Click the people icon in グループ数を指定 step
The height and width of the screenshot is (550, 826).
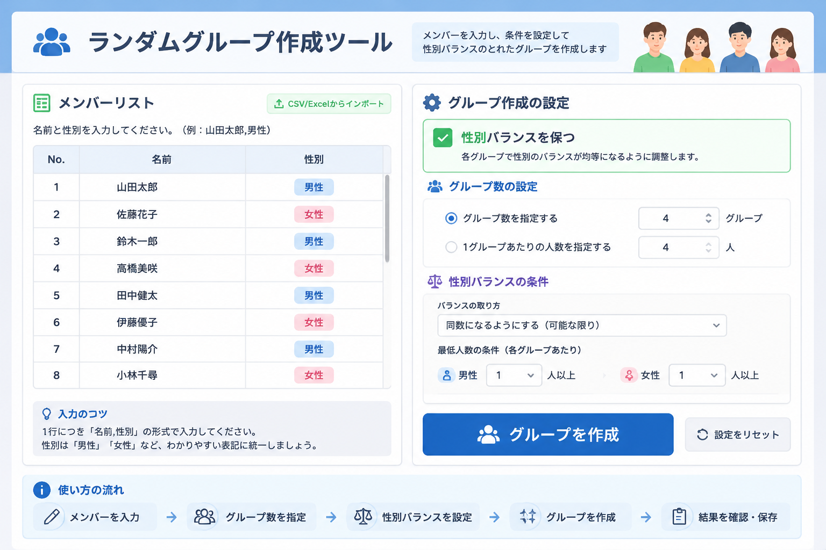204,517
